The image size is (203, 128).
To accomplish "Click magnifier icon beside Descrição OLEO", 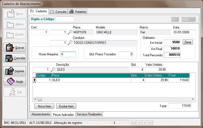I will pos(53,70).
